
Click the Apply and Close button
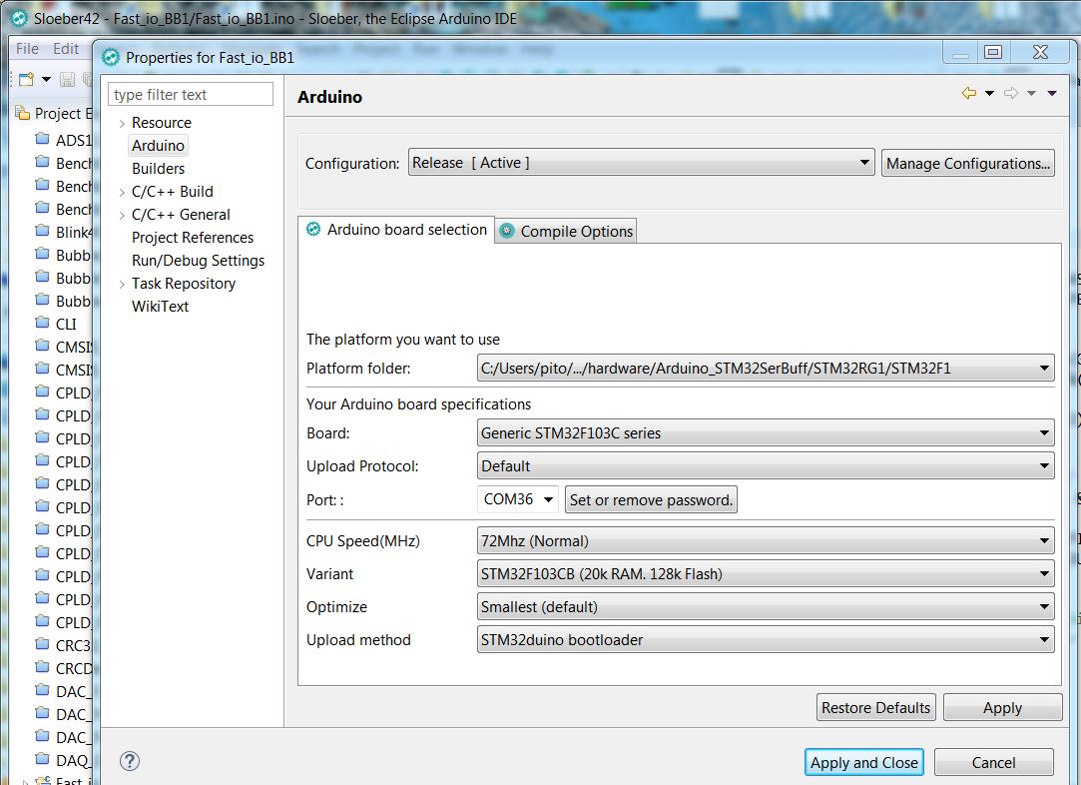click(x=863, y=762)
